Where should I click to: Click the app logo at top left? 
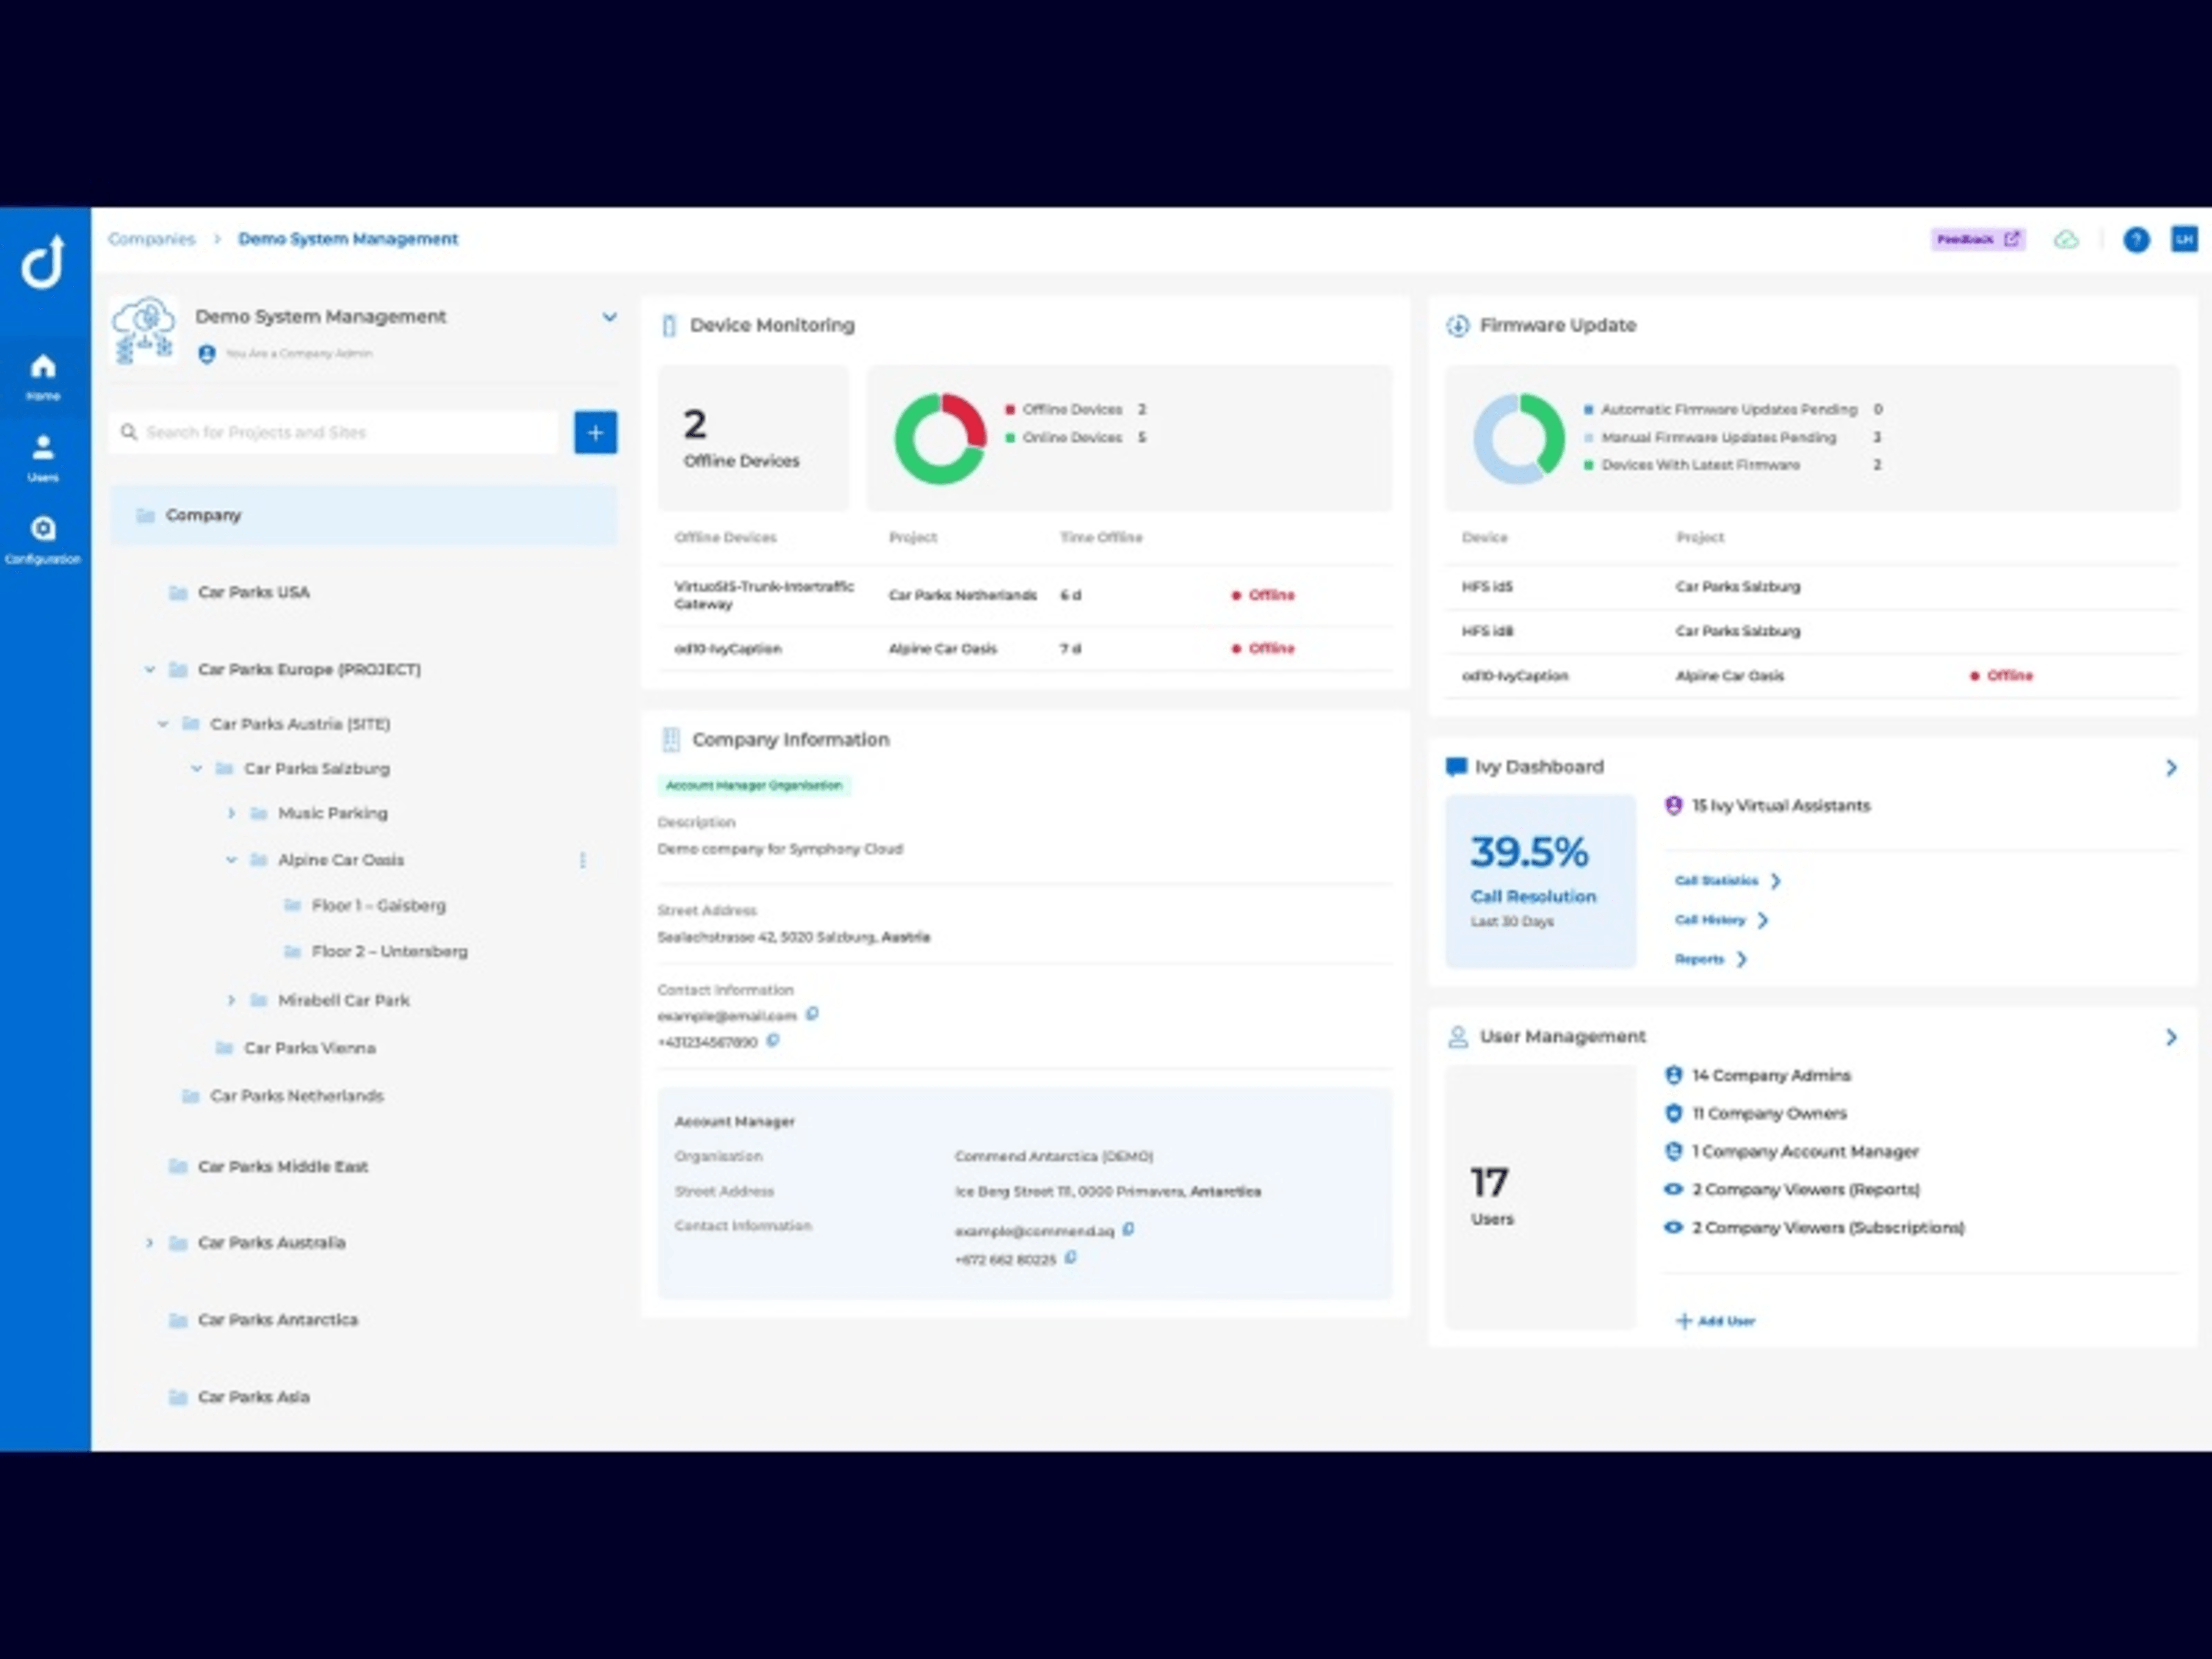[43, 262]
